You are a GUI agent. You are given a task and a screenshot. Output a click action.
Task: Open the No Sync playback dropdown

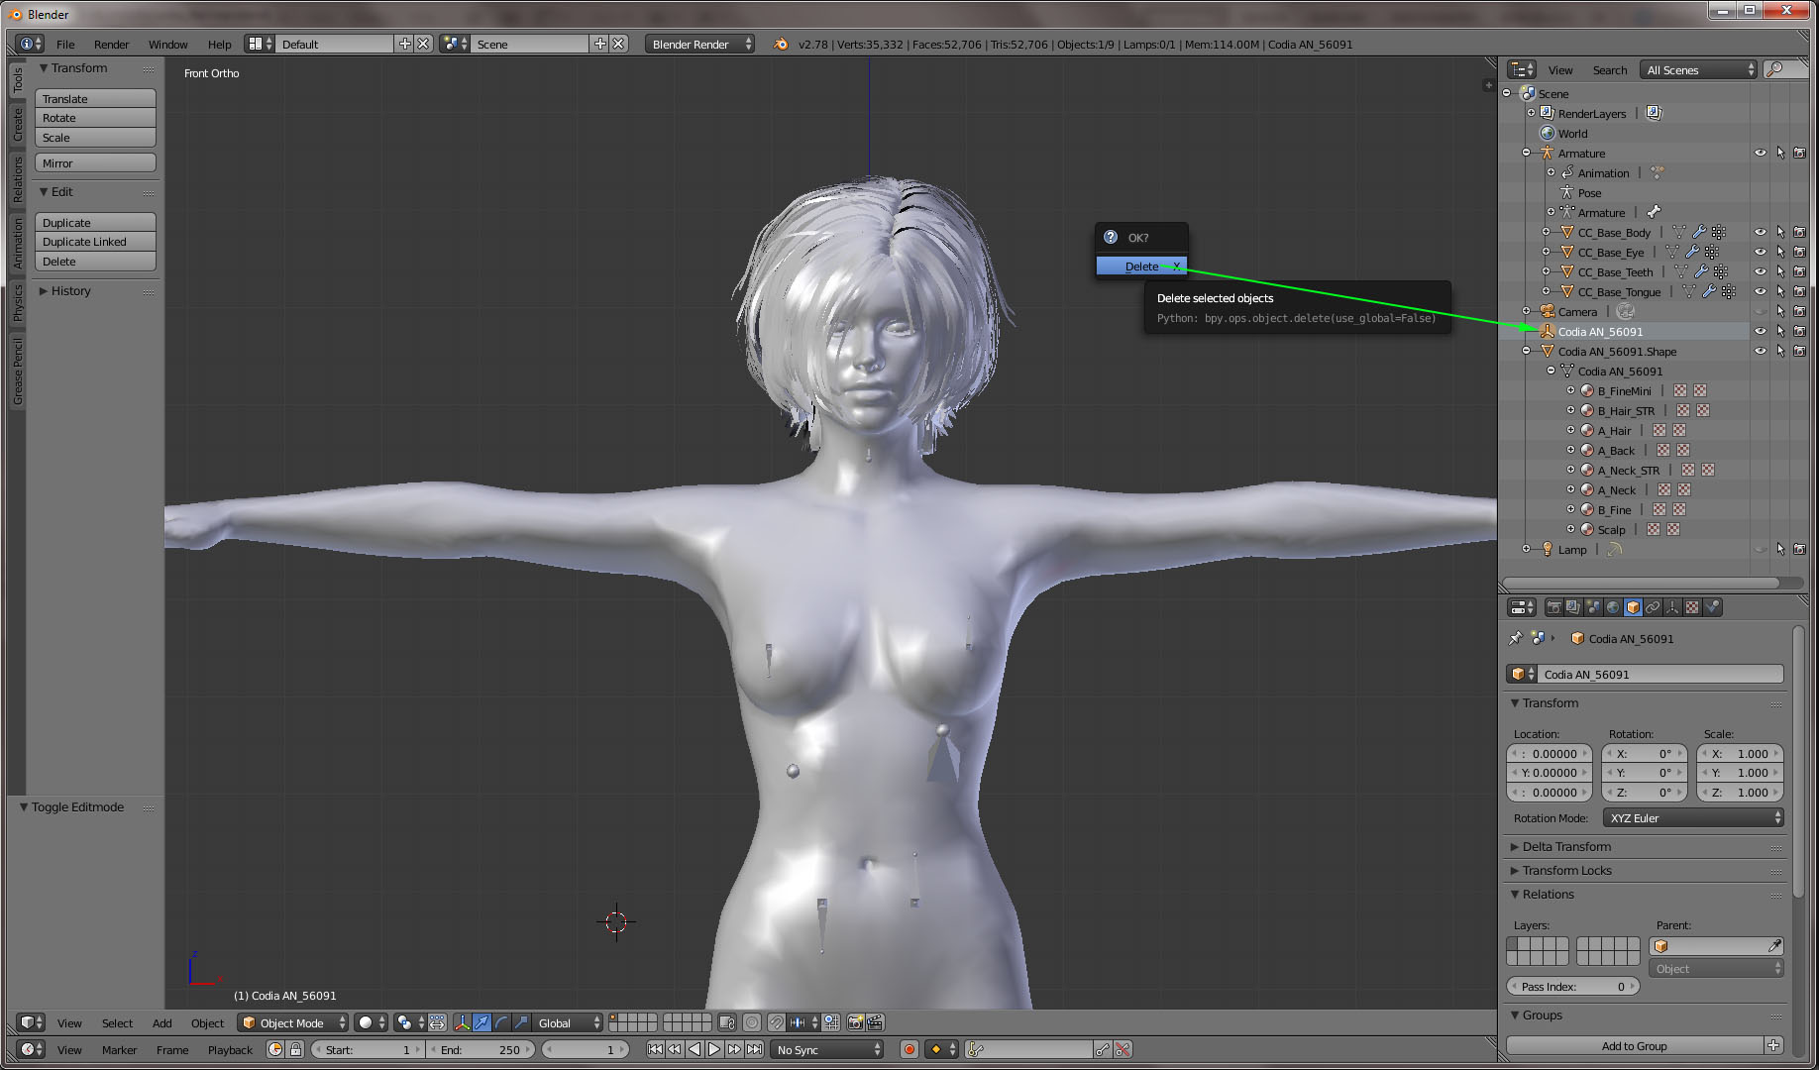827,1049
